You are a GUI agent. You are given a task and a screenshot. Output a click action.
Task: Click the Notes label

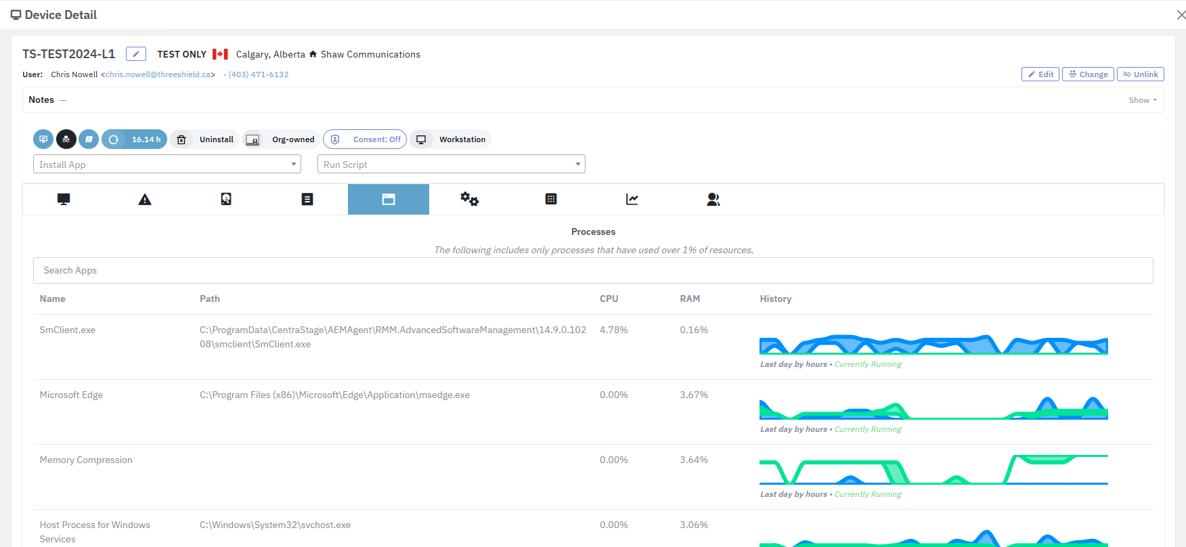point(41,100)
